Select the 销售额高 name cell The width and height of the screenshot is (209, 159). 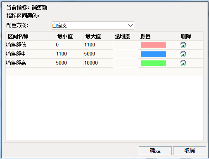coord(30,63)
